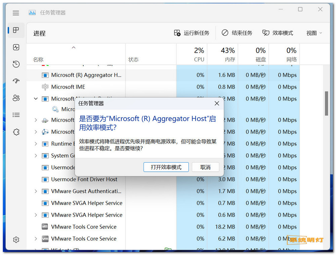This screenshot has height=255, width=336.
Task: Sort processes by 名称 column header
Action: [76, 54]
